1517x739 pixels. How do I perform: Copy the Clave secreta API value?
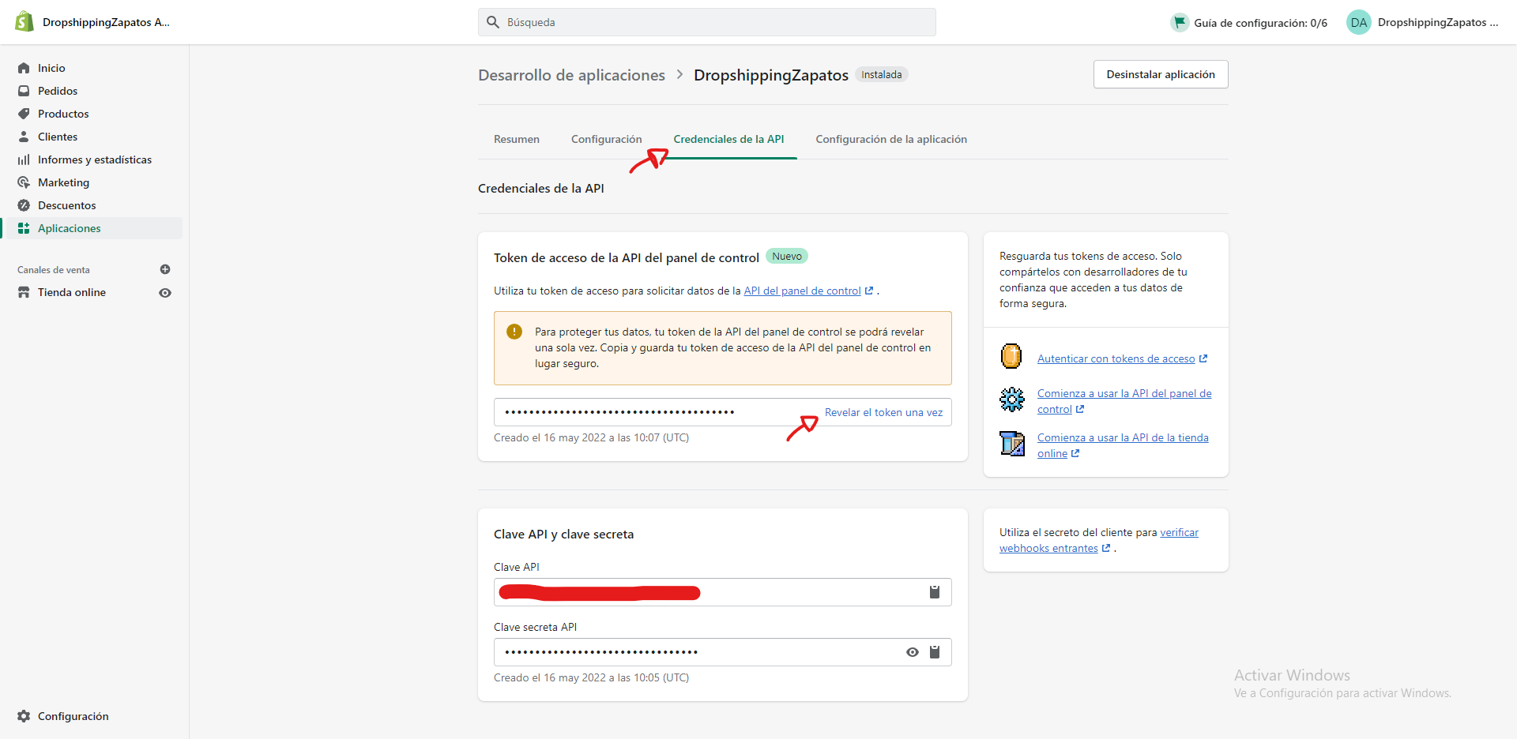coord(935,652)
